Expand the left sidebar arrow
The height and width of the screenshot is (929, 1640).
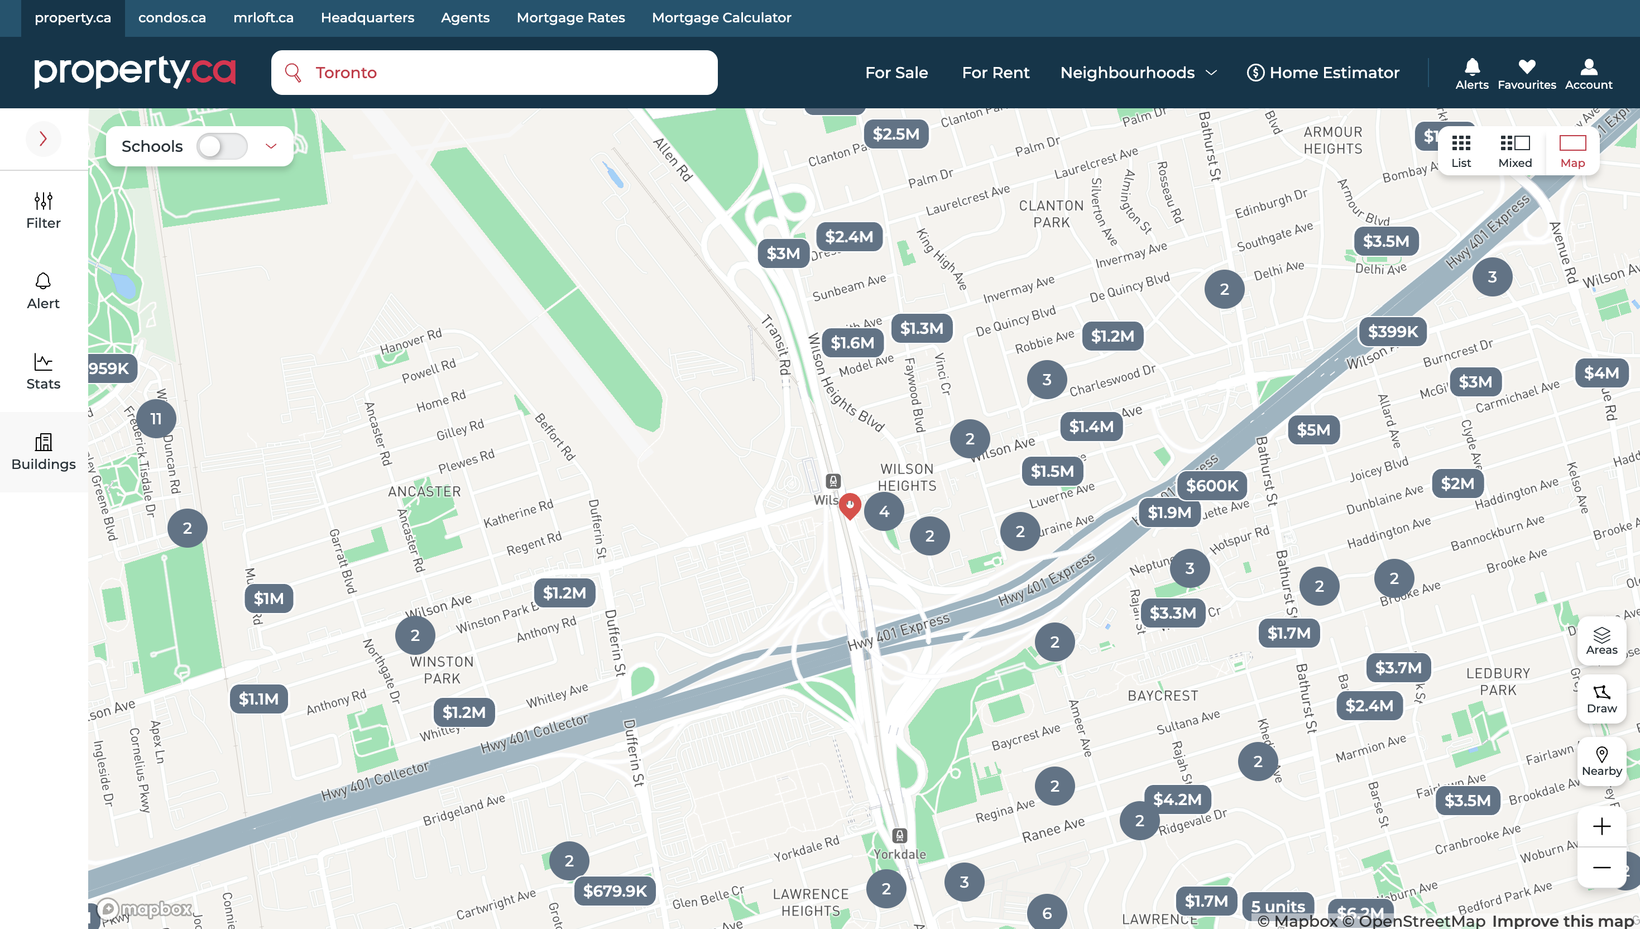pos(44,138)
